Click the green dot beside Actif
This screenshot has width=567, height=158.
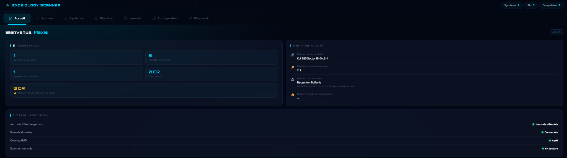550,141
